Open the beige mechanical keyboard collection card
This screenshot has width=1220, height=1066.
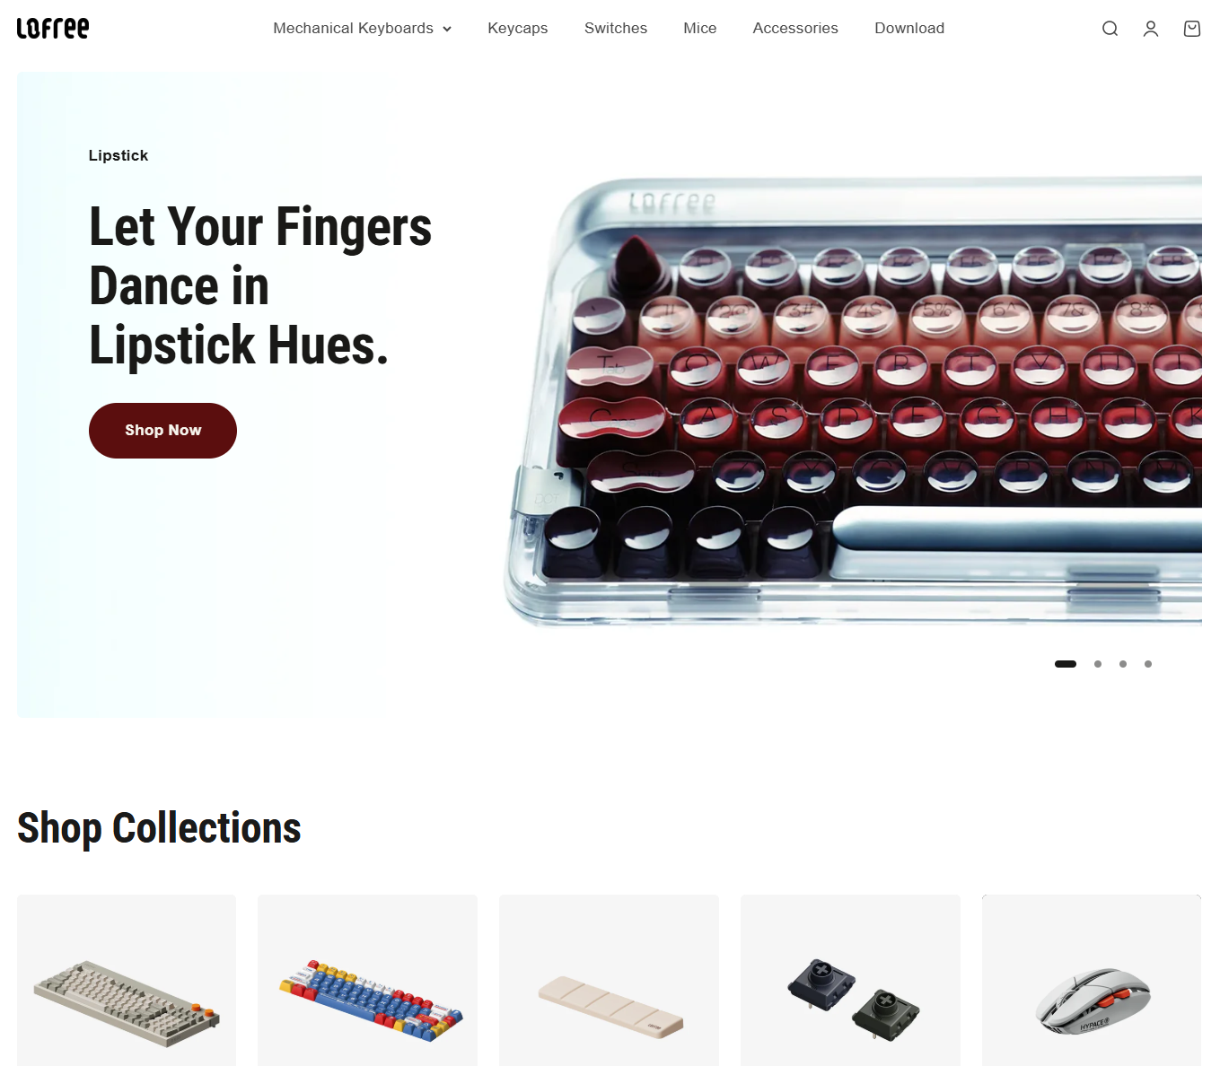click(x=127, y=980)
